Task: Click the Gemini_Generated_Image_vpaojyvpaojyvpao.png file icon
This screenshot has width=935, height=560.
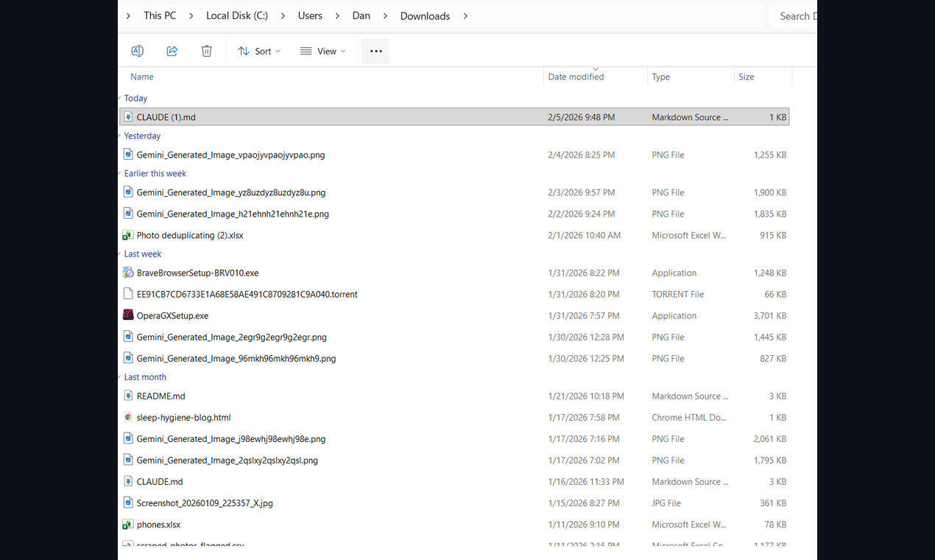Action: click(x=128, y=155)
